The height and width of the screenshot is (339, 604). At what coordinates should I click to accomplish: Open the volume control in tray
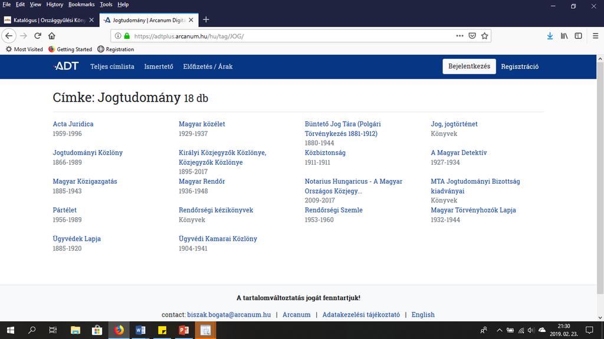point(531,330)
